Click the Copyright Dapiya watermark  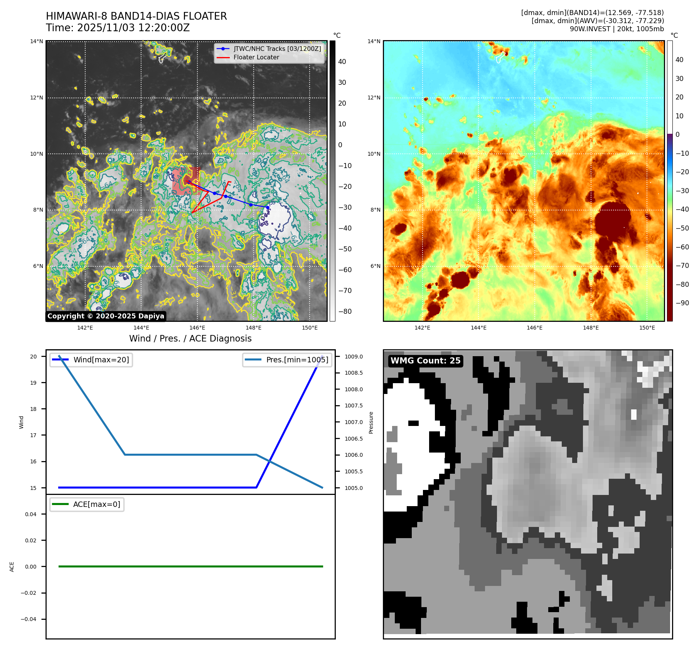[x=106, y=316]
